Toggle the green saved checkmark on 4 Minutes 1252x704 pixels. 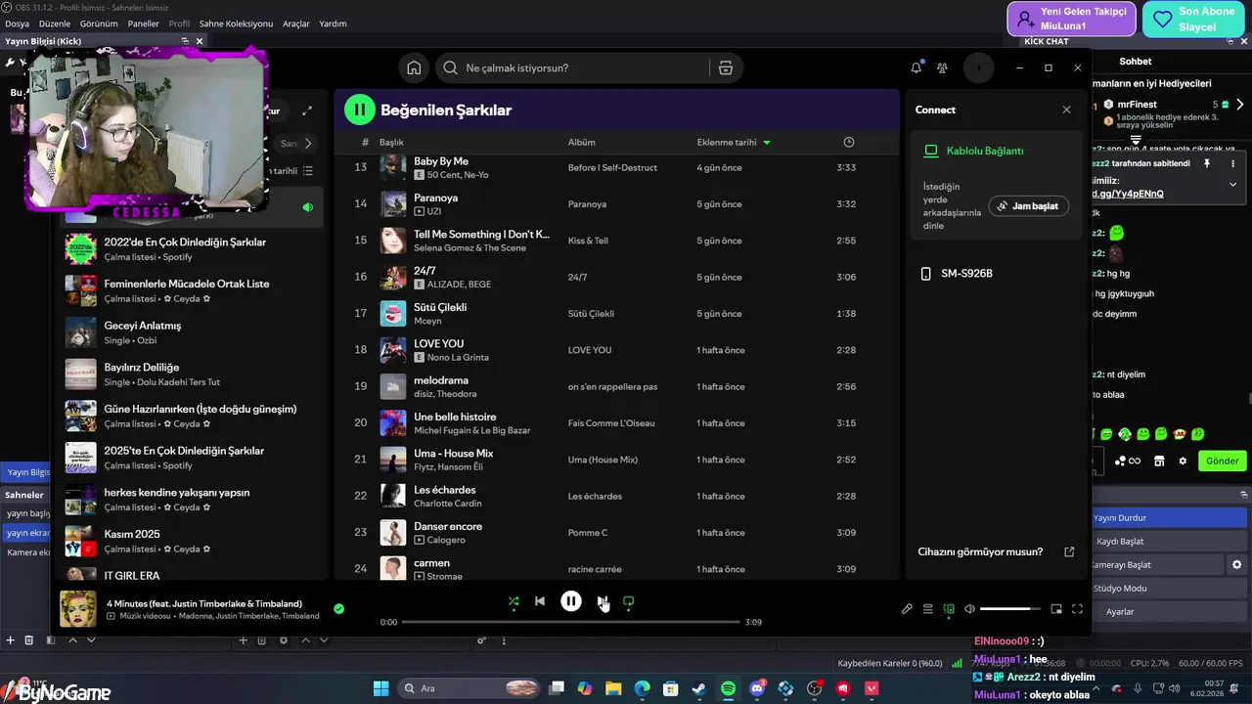tap(338, 608)
